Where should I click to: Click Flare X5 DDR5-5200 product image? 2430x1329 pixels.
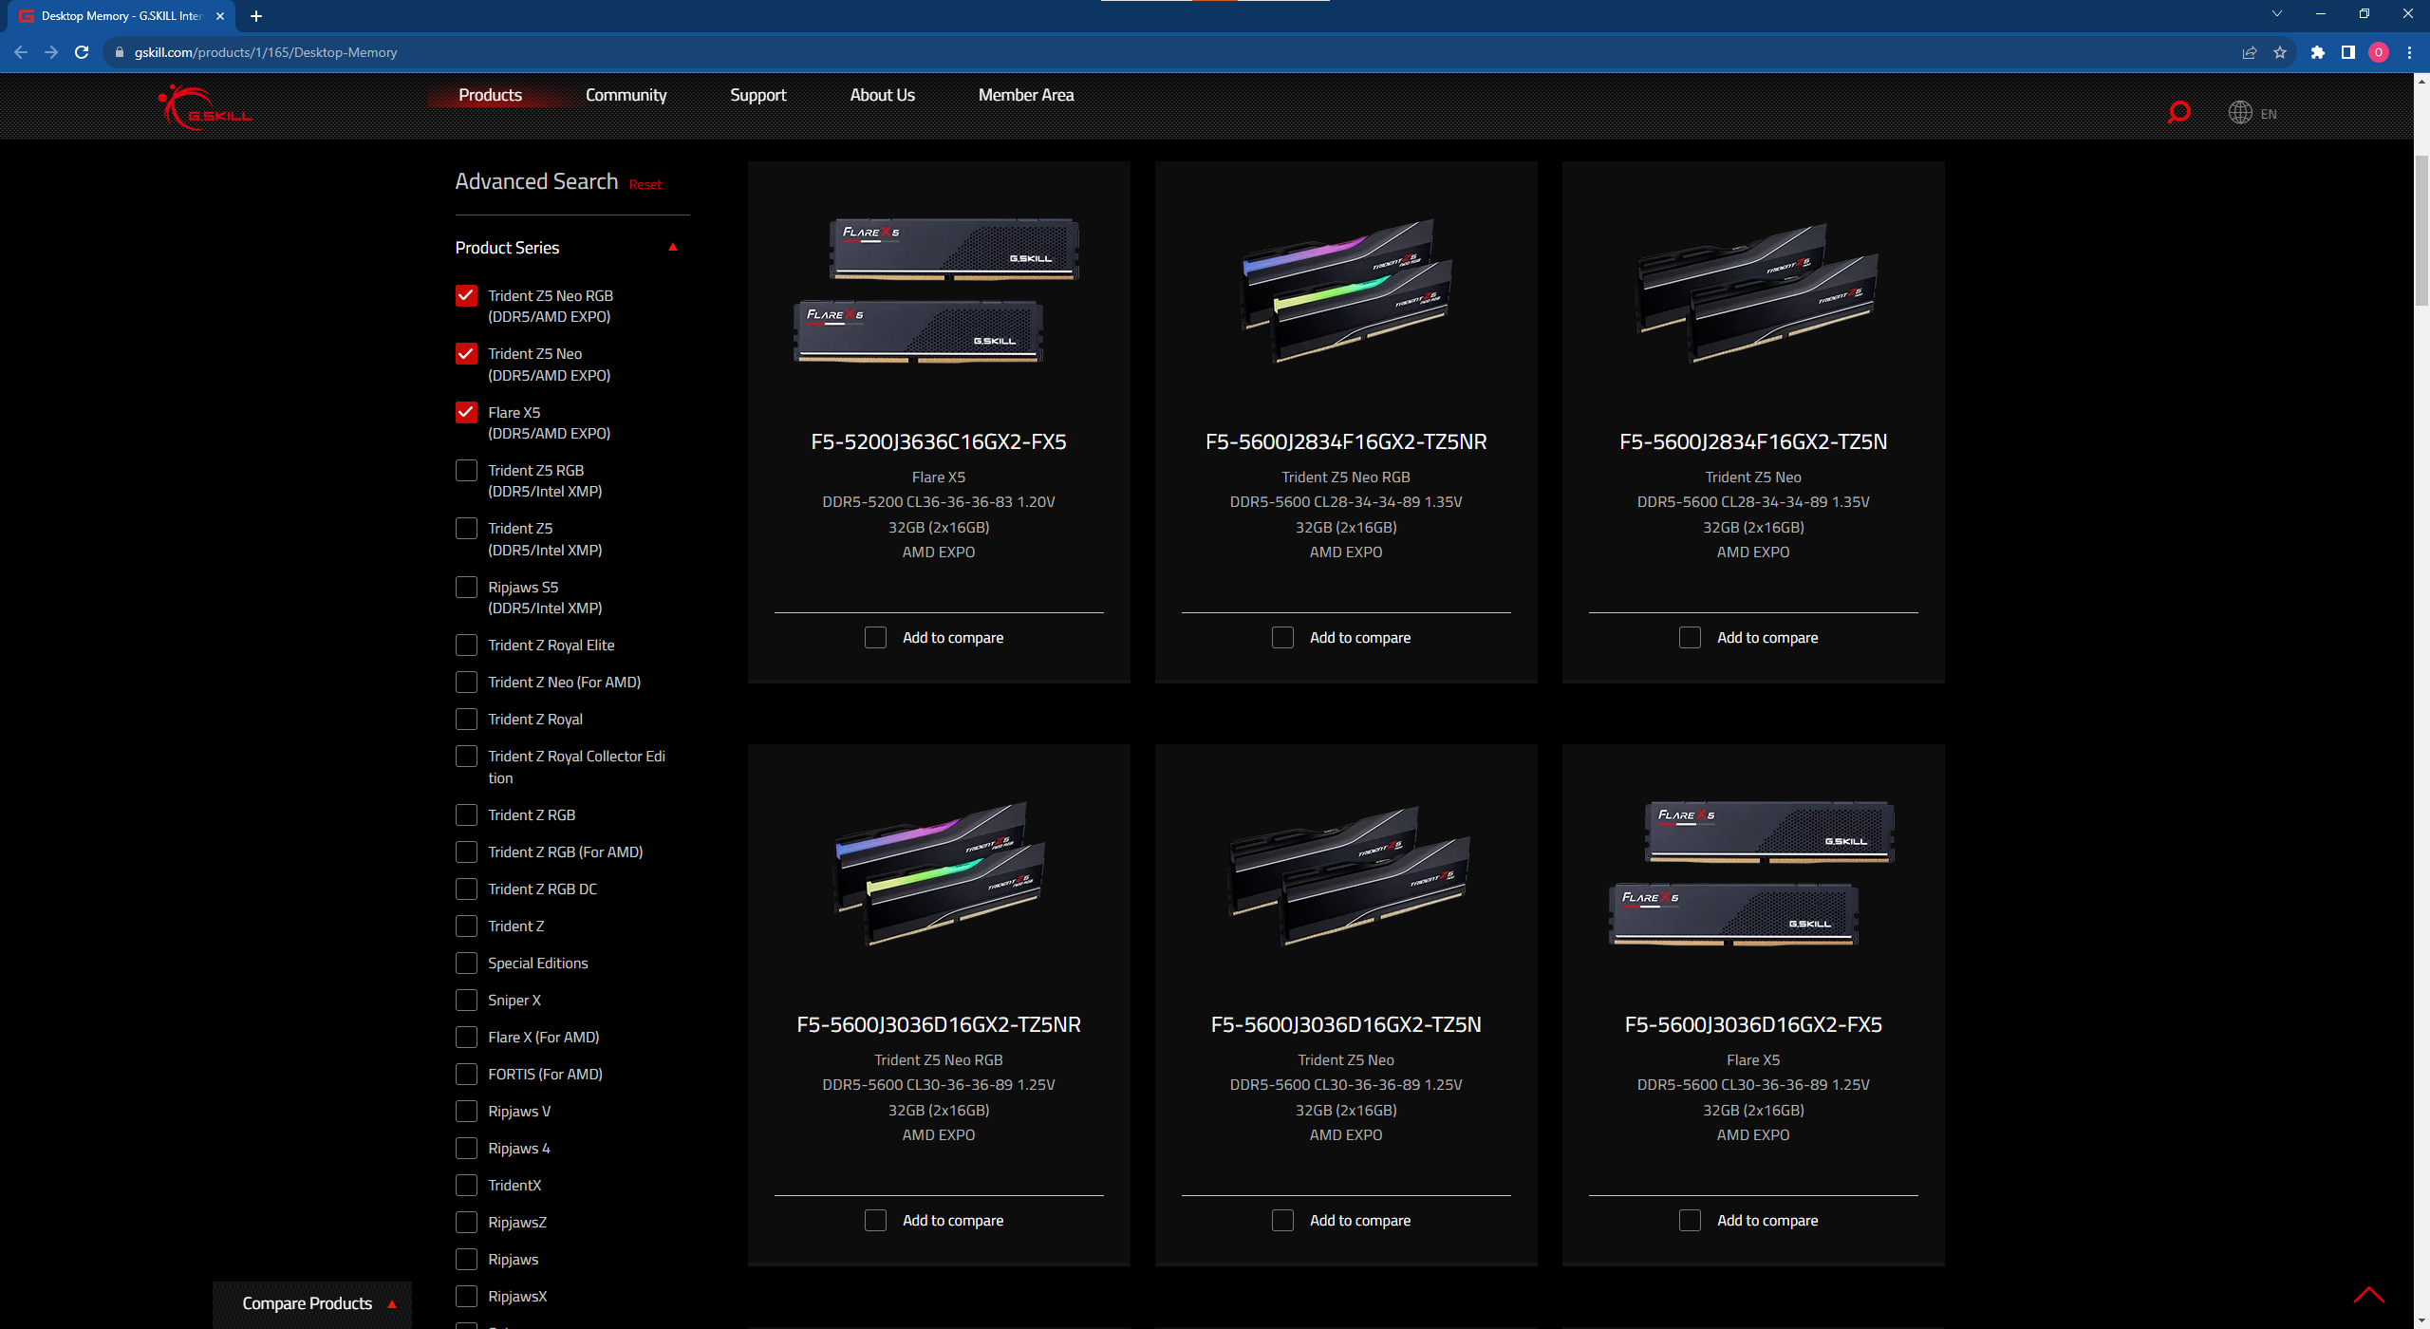[937, 290]
